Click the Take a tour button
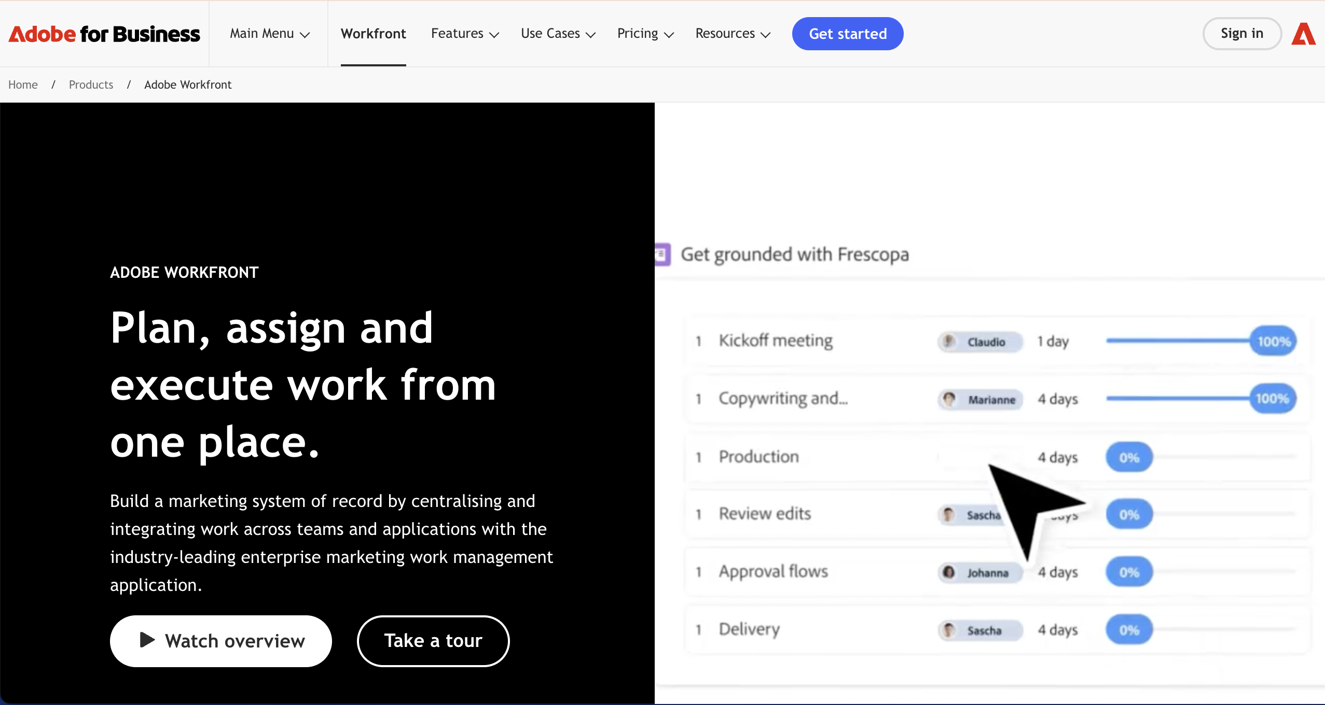 pos(433,641)
